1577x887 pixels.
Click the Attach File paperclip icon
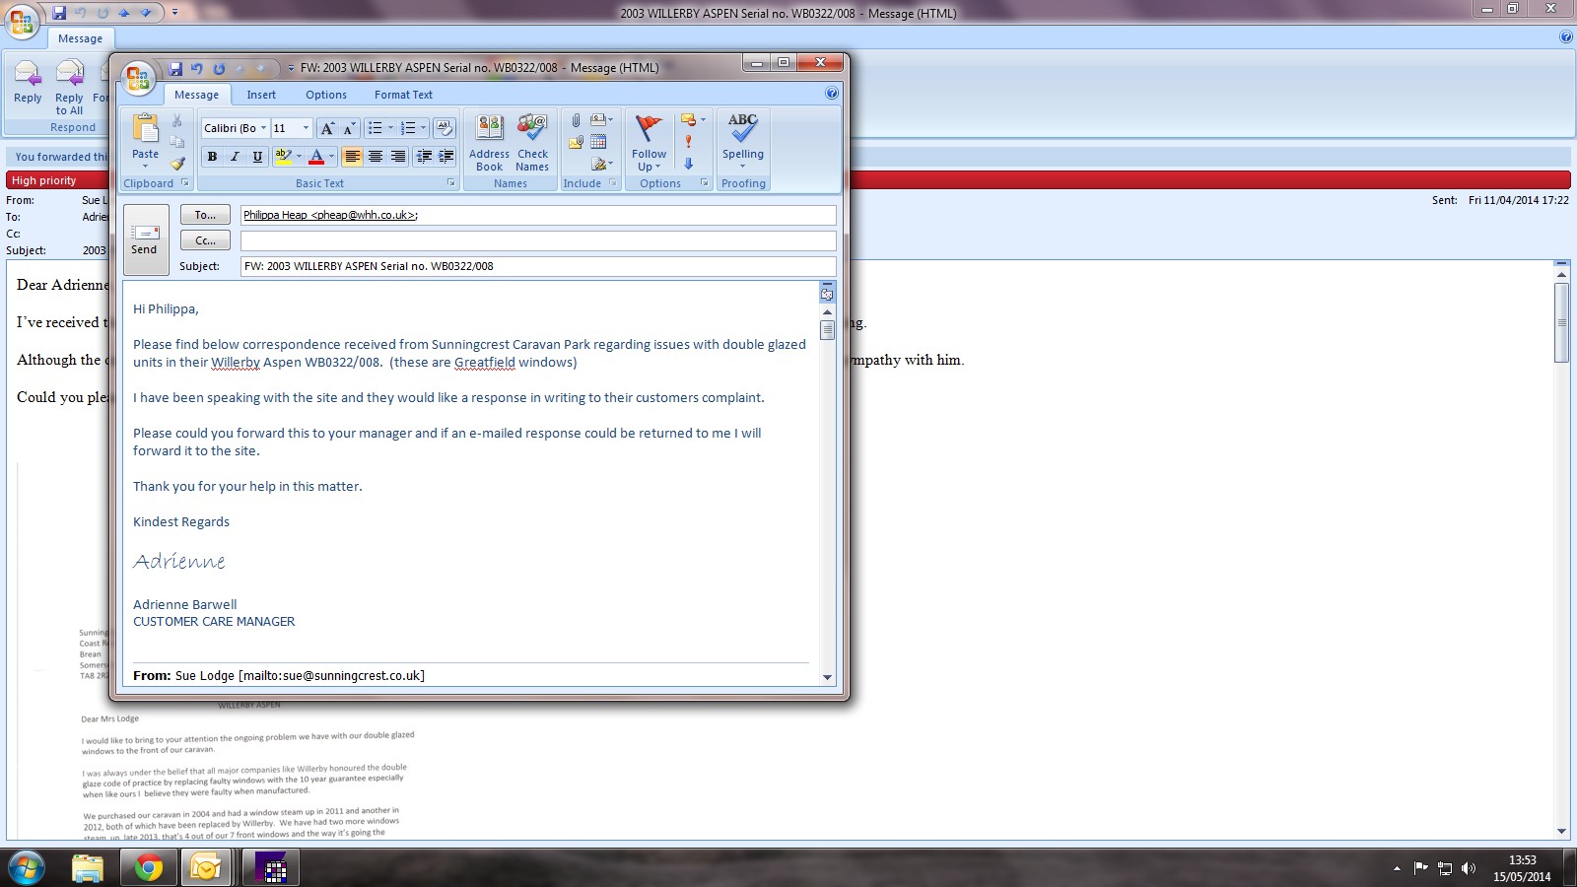(576, 120)
